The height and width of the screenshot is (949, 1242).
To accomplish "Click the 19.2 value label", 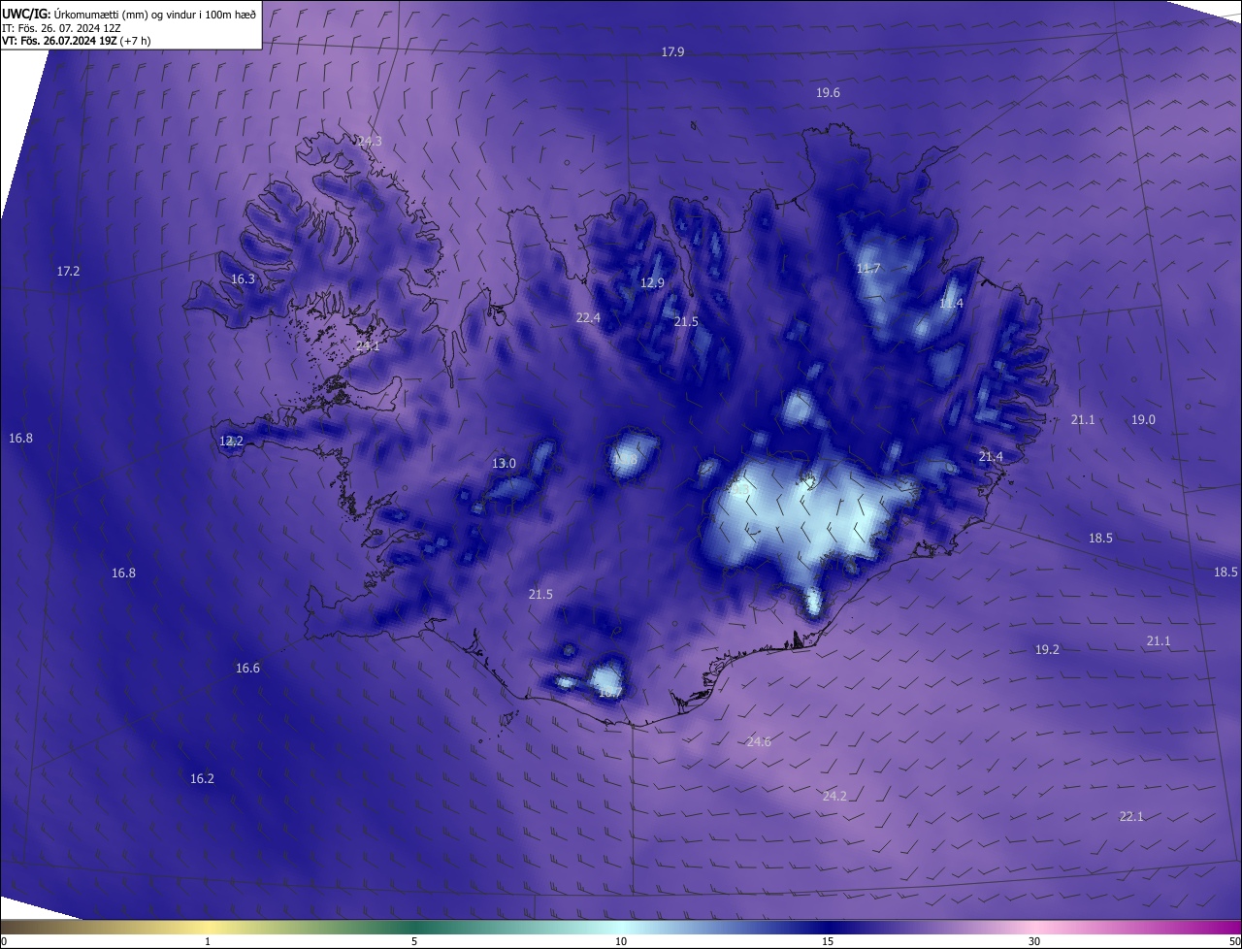I will [x=1047, y=649].
